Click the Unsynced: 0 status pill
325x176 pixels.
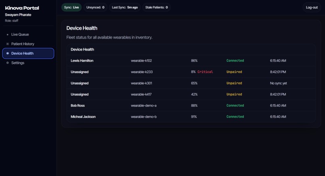pos(95,8)
